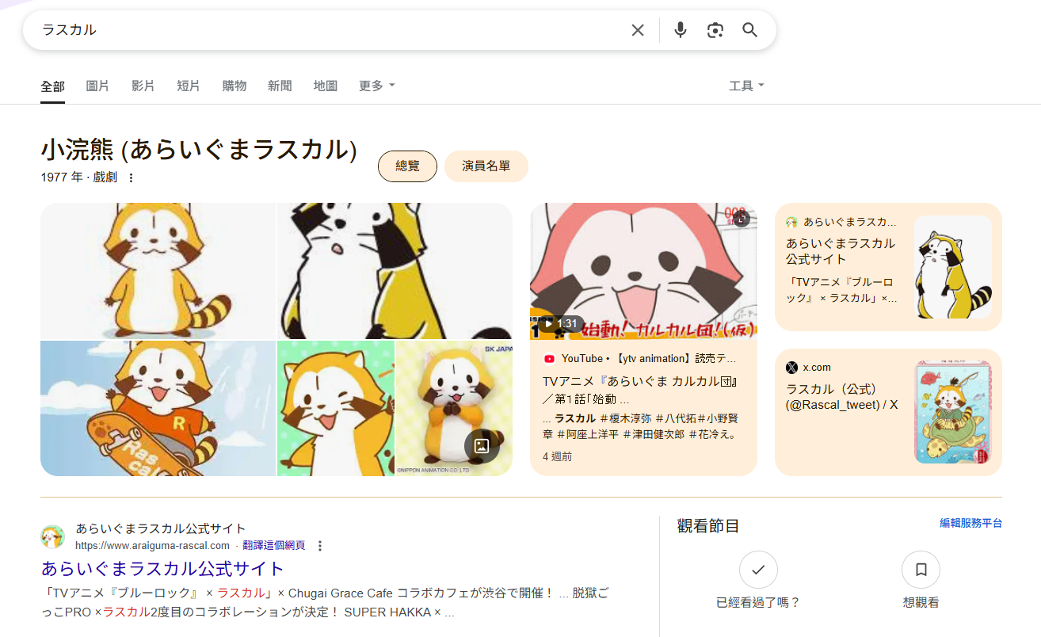The height and width of the screenshot is (637, 1041).
Task: Open the three-dot menu beside araiguma-rascal.com URL
Action: pos(320,546)
